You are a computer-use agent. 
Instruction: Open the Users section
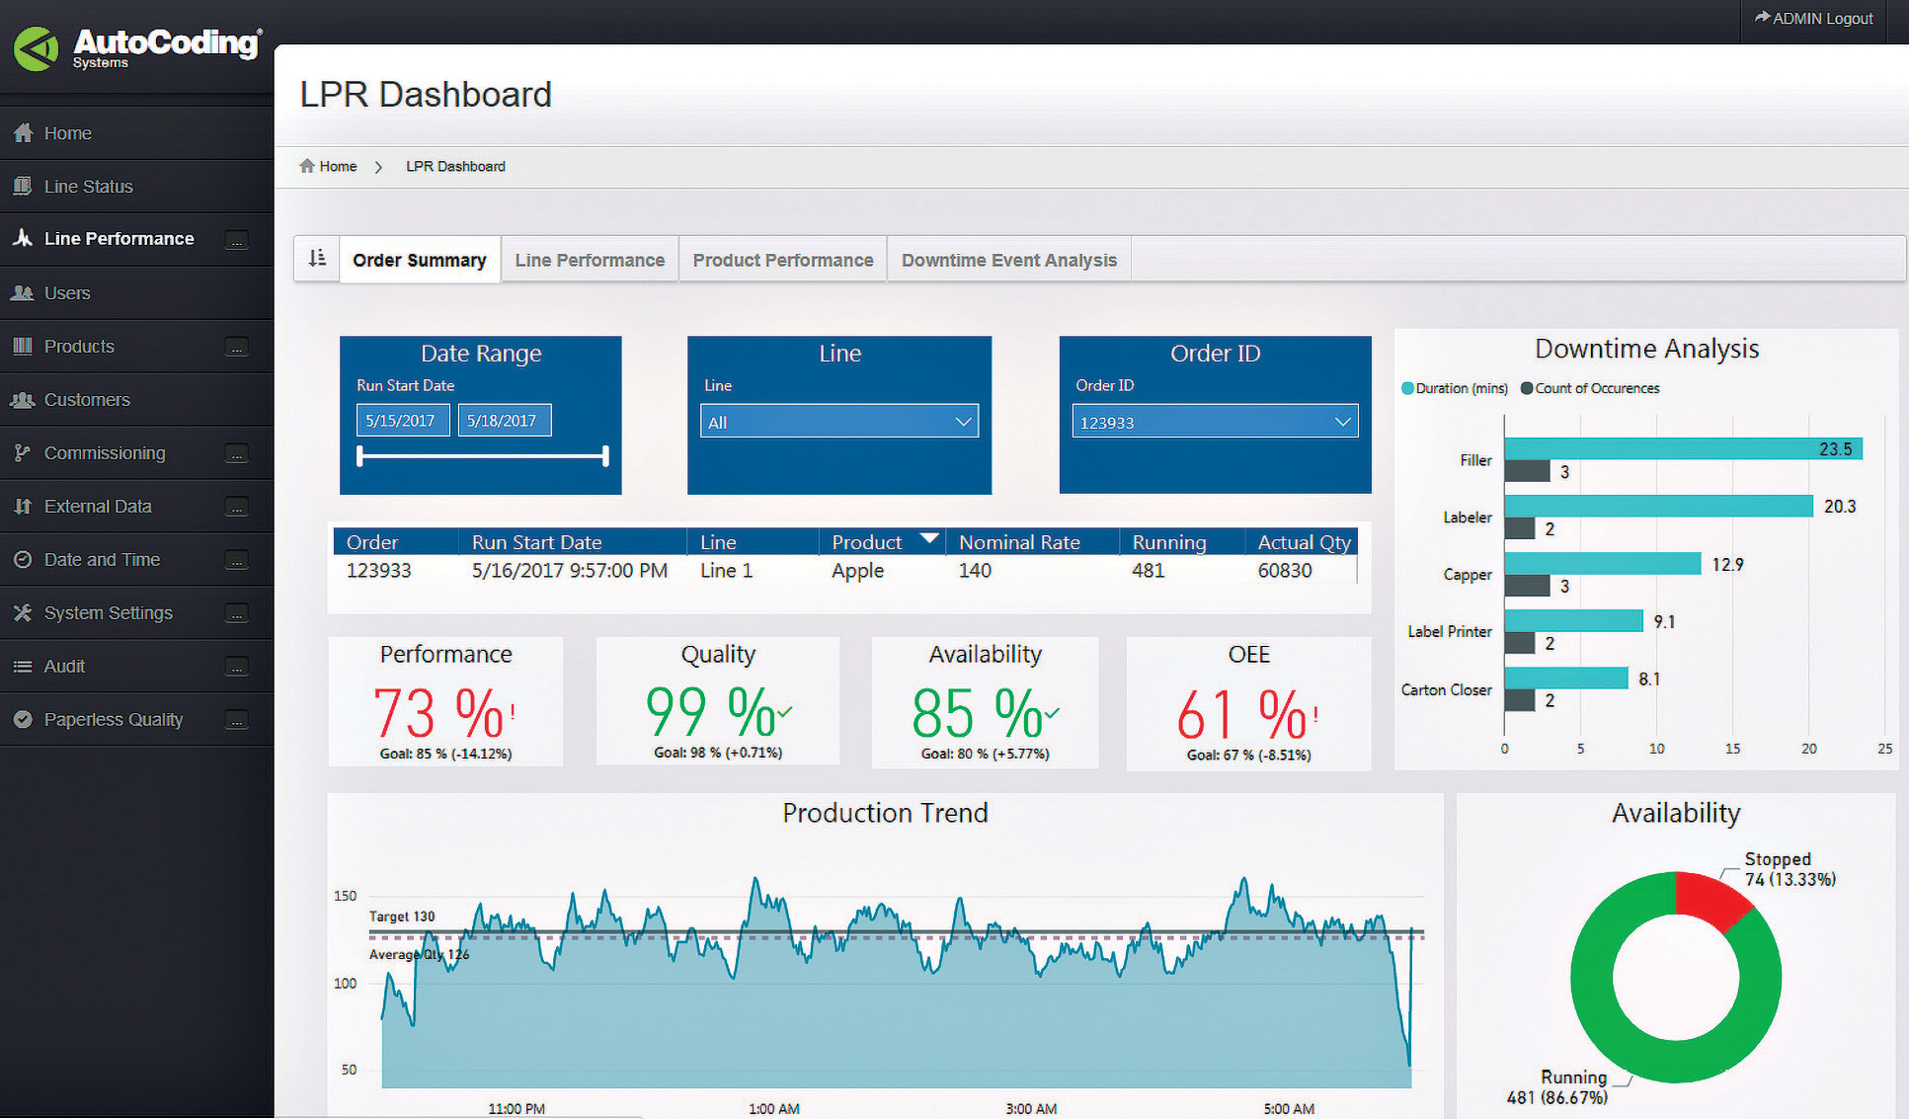click(66, 292)
